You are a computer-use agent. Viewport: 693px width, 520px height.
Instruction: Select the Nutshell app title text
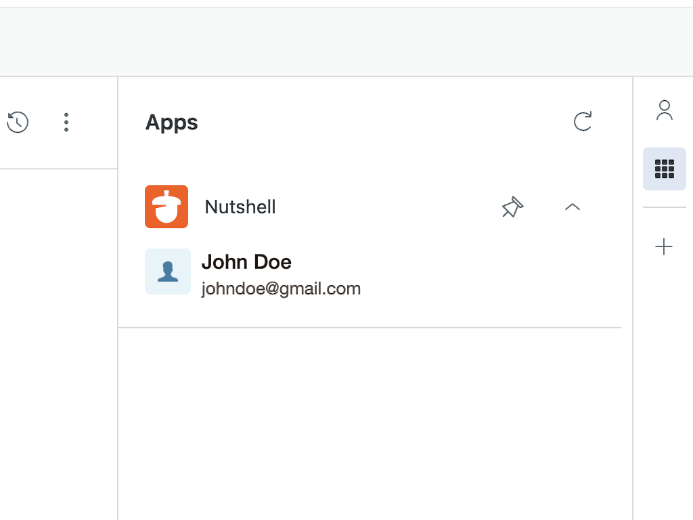(240, 207)
